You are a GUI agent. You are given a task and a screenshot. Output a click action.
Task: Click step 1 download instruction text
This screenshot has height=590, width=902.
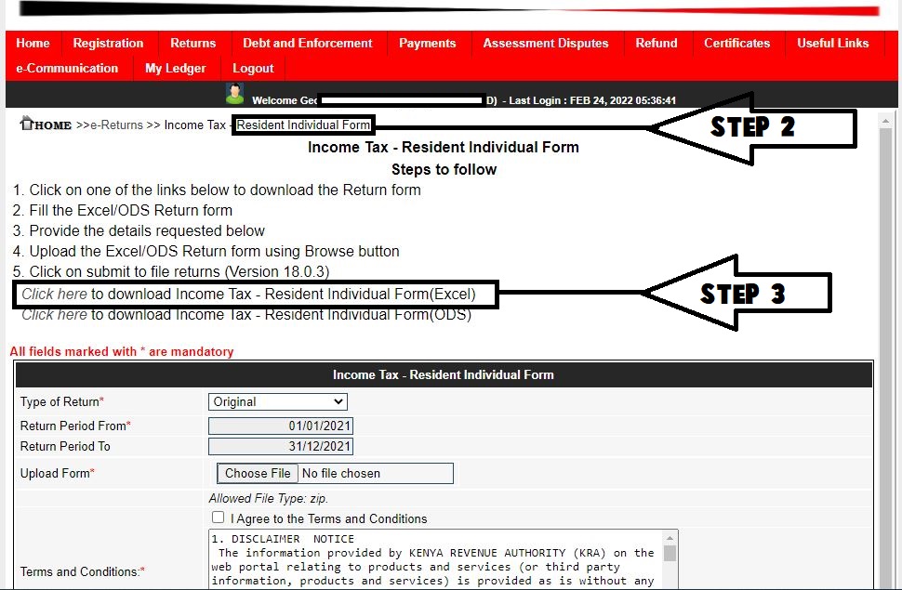pyautogui.click(x=217, y=190)
